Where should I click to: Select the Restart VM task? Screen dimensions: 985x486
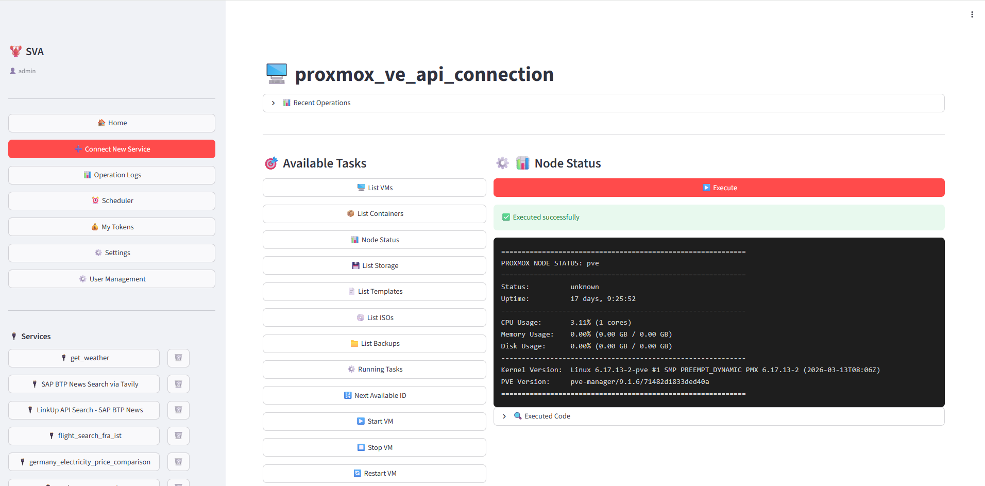375,474
